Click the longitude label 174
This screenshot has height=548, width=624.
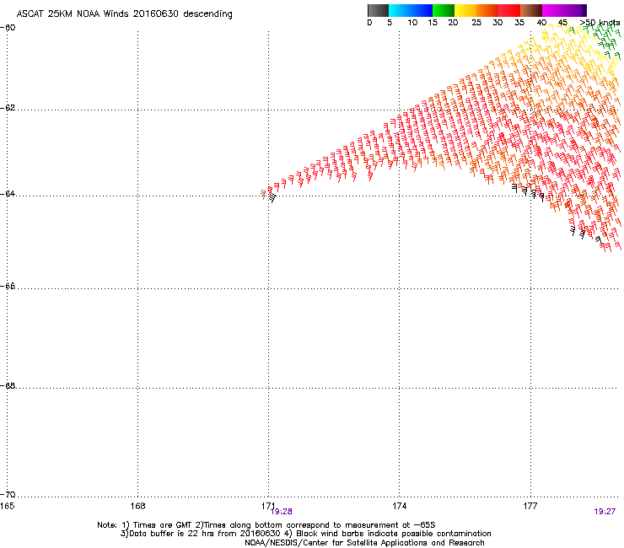[x=399, y=506]
